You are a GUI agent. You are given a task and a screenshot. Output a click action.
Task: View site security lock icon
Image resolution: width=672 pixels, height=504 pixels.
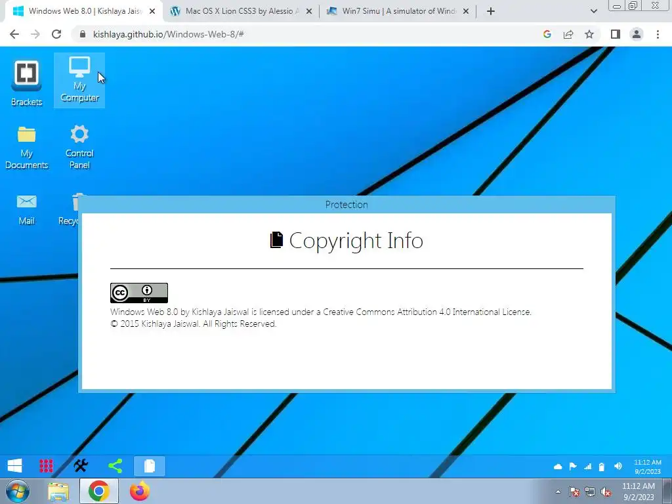[83, 34]
